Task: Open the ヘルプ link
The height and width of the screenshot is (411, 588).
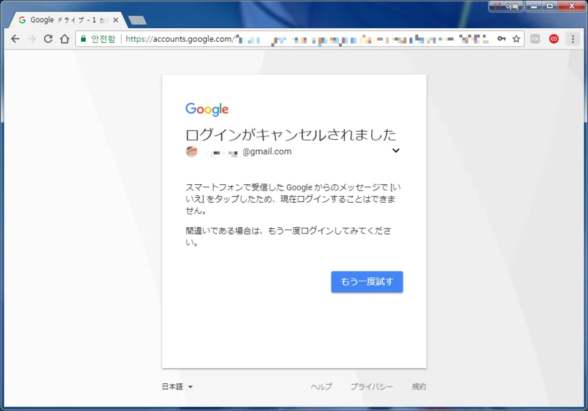Action: click(321, 386)
